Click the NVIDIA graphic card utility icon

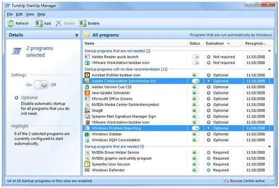87,158
